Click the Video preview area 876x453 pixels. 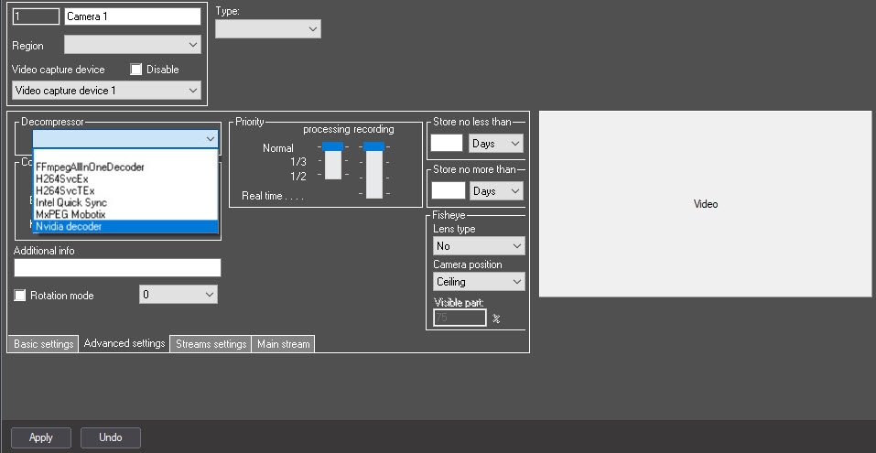coord(705,204)
